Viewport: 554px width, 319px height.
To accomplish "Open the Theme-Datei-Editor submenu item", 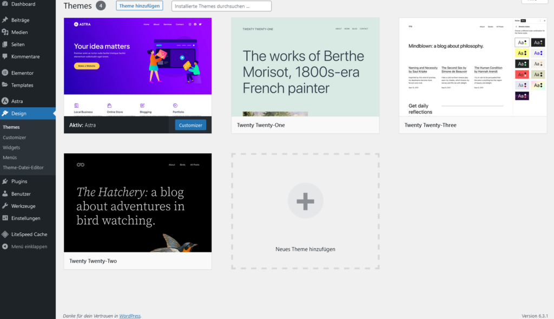I will (x=23, y=167).
